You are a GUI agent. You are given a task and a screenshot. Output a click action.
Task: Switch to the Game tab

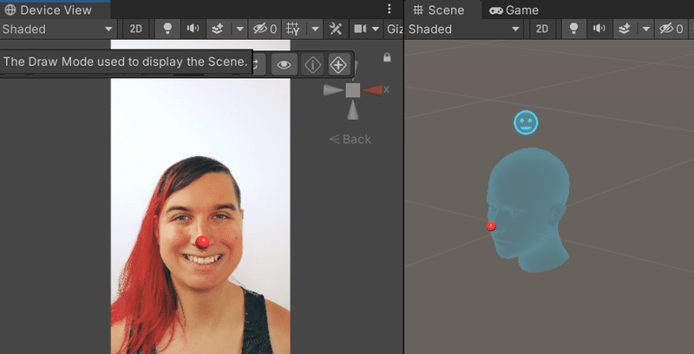[514, 10]
